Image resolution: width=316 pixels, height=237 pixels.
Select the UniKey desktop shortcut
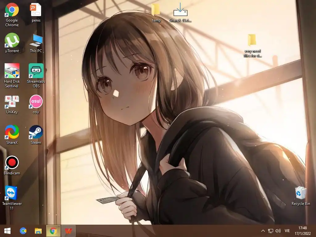12,104
